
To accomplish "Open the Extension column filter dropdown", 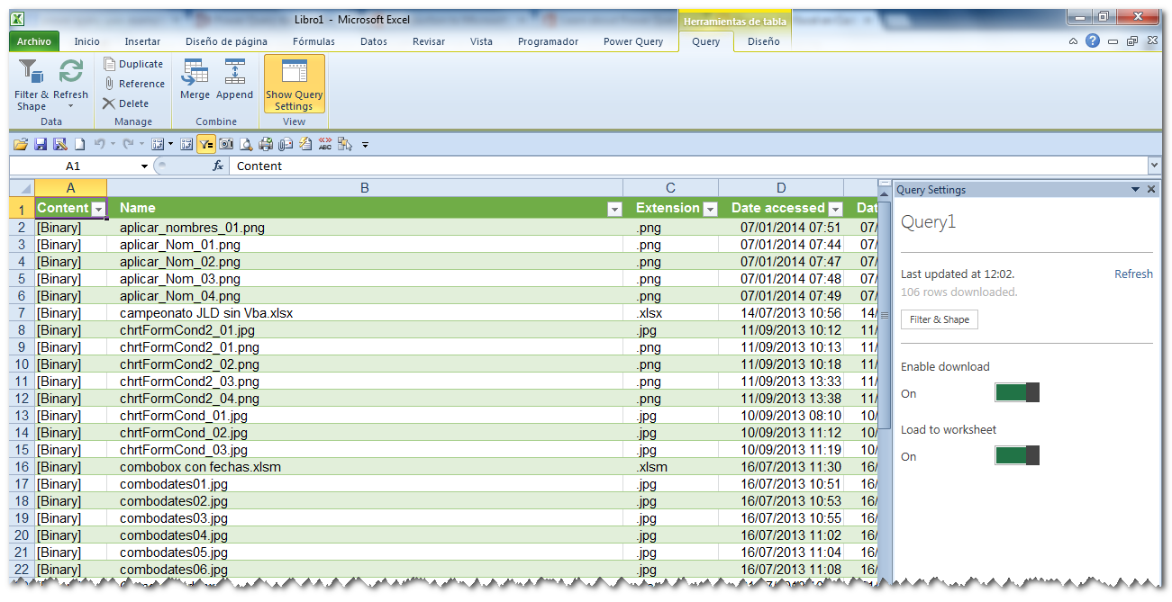I will tap(709, 208).
